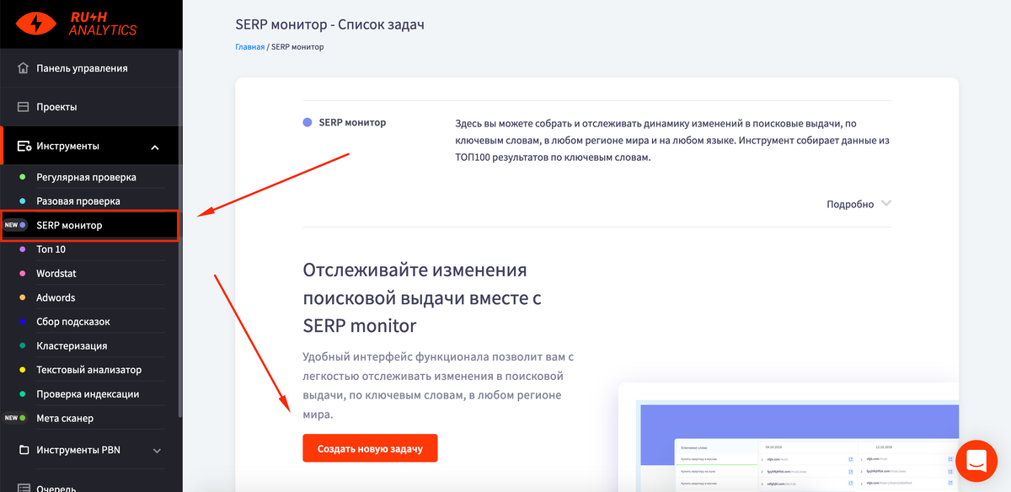The width and height of the screenshot is (1011, 492).
Task: Click the page title SERP монитор - Список задач
Action: (330, 24)
